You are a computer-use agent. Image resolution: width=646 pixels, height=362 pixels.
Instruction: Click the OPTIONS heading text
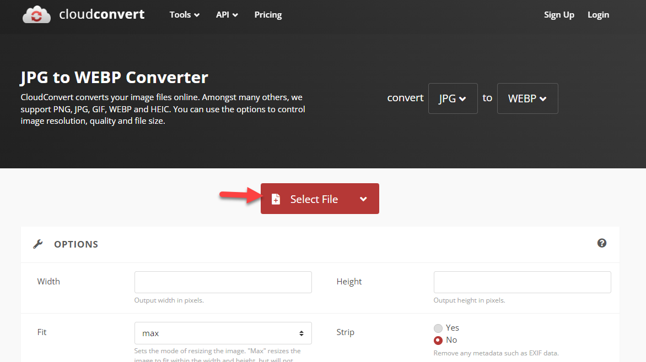76,244
